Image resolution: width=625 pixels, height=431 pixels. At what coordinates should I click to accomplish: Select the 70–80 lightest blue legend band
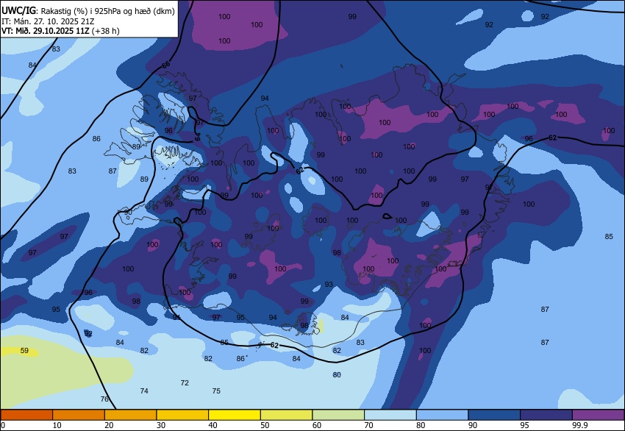(x=390, y=415)
